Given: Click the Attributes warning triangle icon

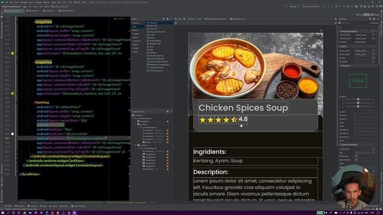Looking at the screenshot, I should click(336, 19).
